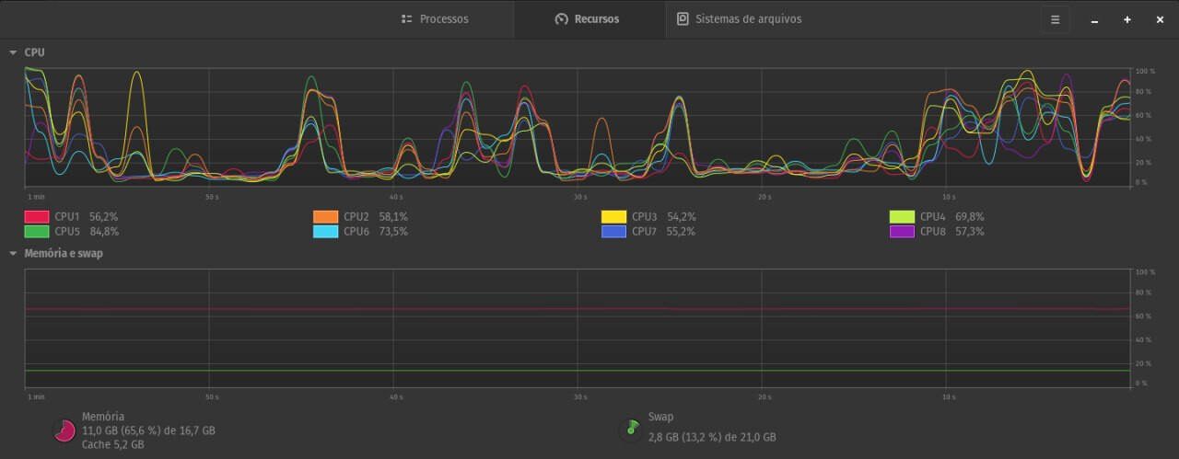The image size is (1179, 459).
Task: Click the CPU8 purple color swatch
Action: point(902,232)
